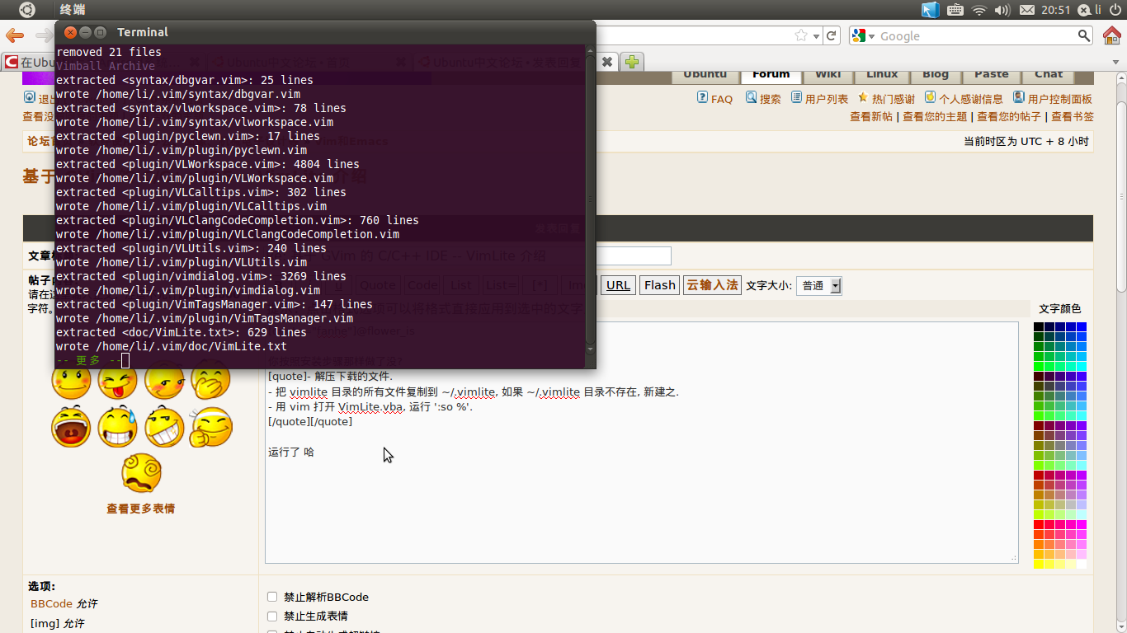The width and height of the screenshot is (1127, 633).
Task: Click in the post message text area
Action: (641, 443)
